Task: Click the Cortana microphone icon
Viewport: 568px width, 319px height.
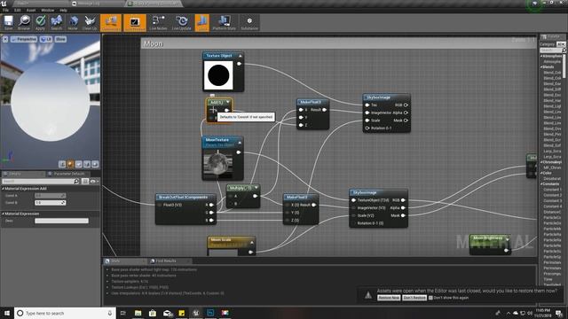Action: tap(110, 313)
